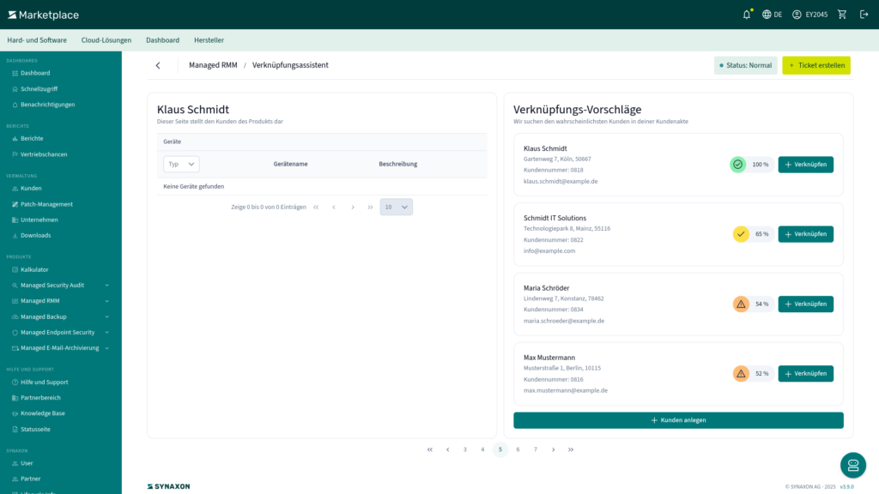The image size is (879, 494).
Task: Click the back arrow next to Managed RMM
Action: (158, 65)
